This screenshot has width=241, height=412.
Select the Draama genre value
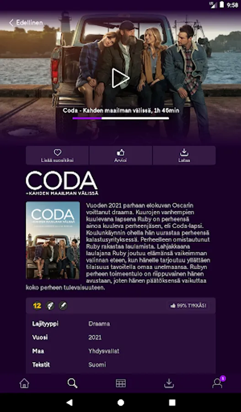99,324
